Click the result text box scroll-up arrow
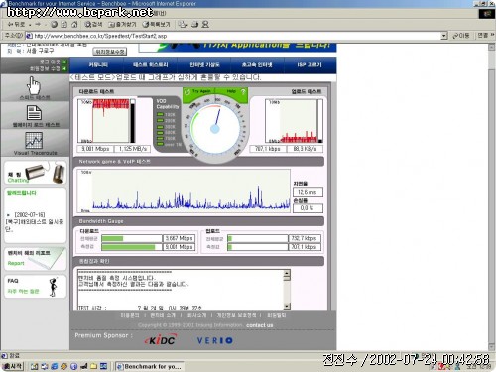Viewport: 496px width, 372px height. 287,273
